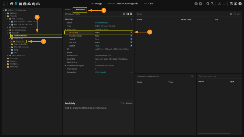Open the search magnifier icon
Screen dimensions: 244x137
pos(212,4)
